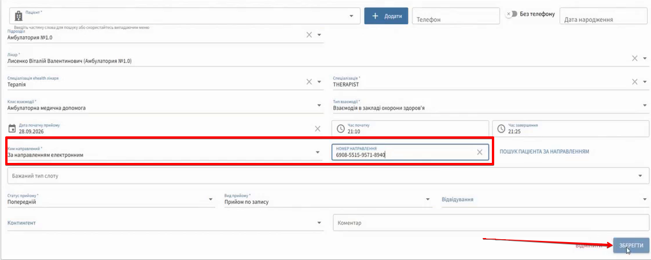Viewport: 651px width, 260px height.
Task: Expand the Статус прийому dropdown
Action: (x=111, y=199)
